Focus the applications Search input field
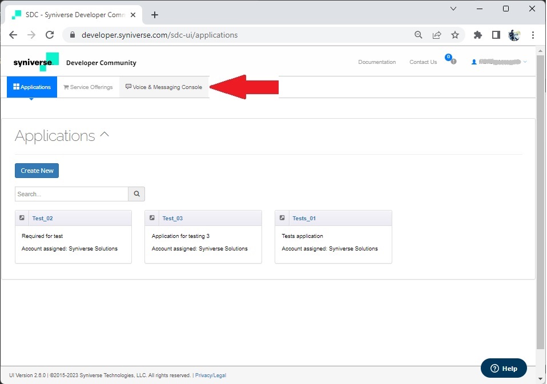 [71, 194]
